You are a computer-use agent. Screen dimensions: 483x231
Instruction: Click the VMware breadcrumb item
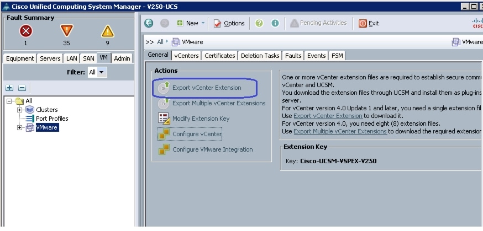pos(187,42)
